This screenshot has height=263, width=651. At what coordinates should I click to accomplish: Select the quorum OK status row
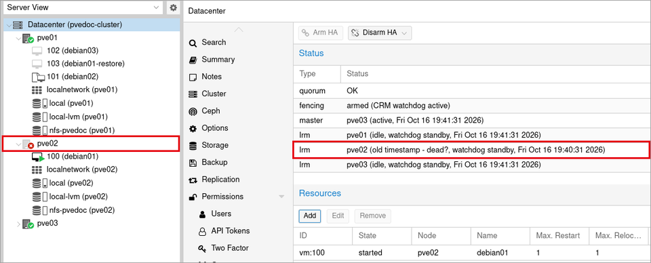472,90
